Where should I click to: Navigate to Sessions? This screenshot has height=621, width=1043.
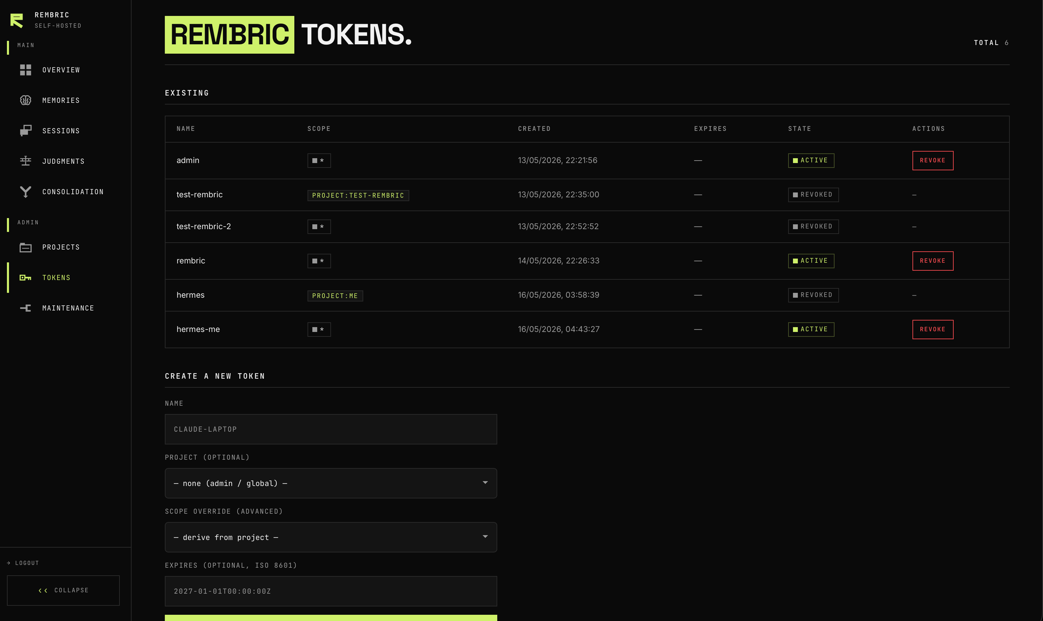pos(61,131)
